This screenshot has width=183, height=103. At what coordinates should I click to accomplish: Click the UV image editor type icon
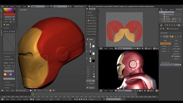pos(101,48)
